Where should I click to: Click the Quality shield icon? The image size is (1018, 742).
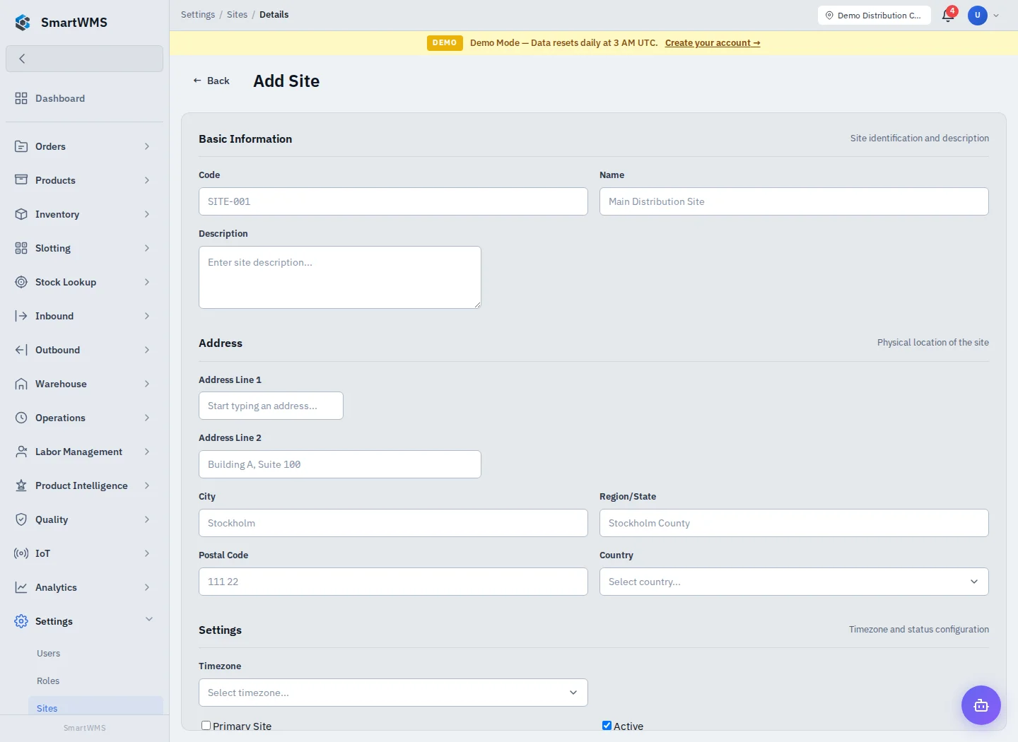[21, 519]
